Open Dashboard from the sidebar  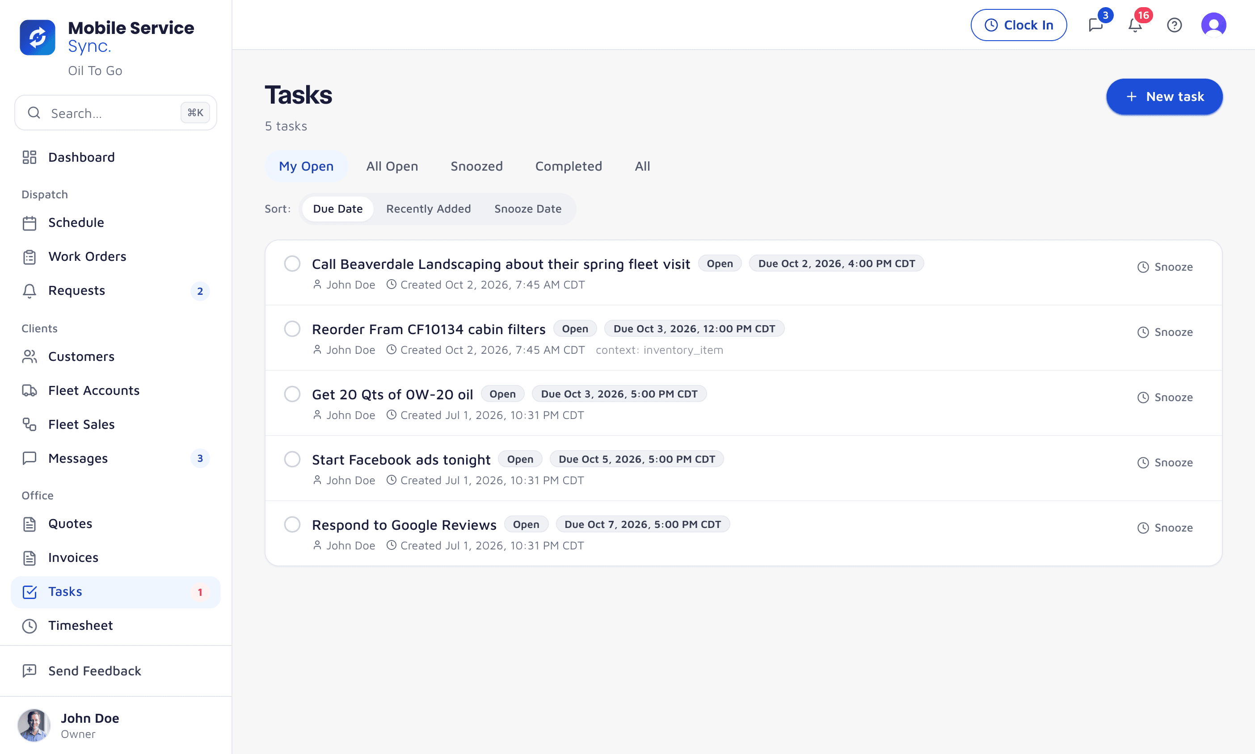point(116,157)
